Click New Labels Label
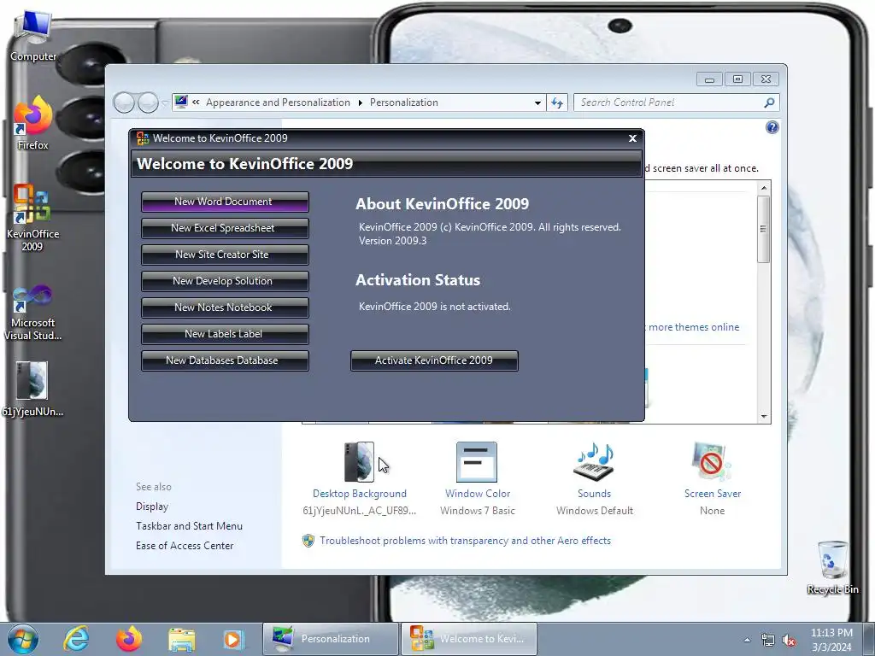875x656 pixels. tap(225, 334)
